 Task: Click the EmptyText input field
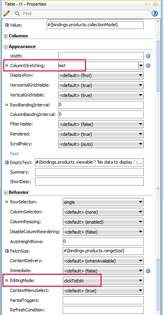(x=89, y=162)
